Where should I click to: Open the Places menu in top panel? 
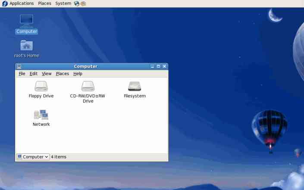click(x=44, y=3)
